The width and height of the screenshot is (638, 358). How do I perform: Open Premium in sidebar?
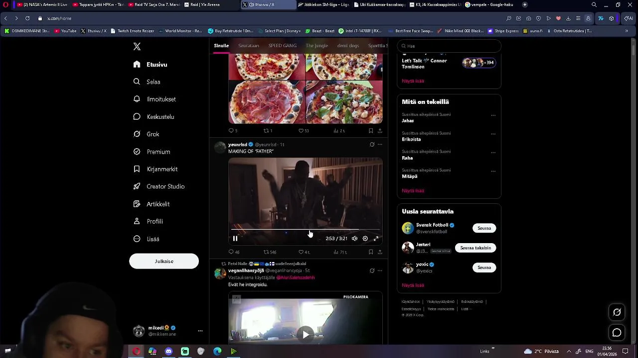pyautogui.click(x=152, y=152)
